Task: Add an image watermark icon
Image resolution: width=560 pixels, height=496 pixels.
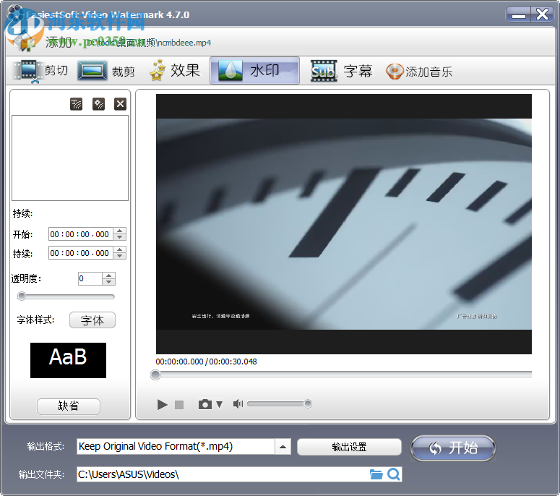Action: [x=98, y=104]
